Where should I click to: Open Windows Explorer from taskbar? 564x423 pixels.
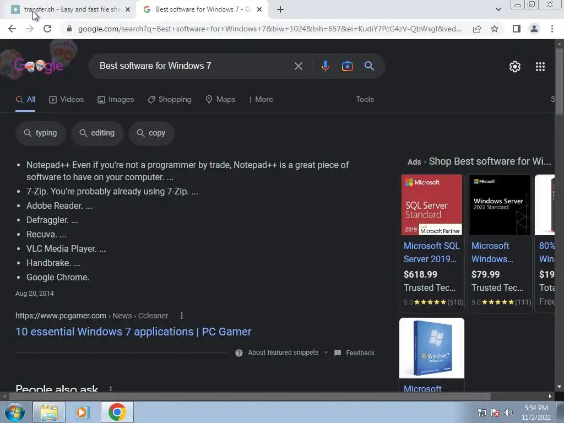[49, 412]
